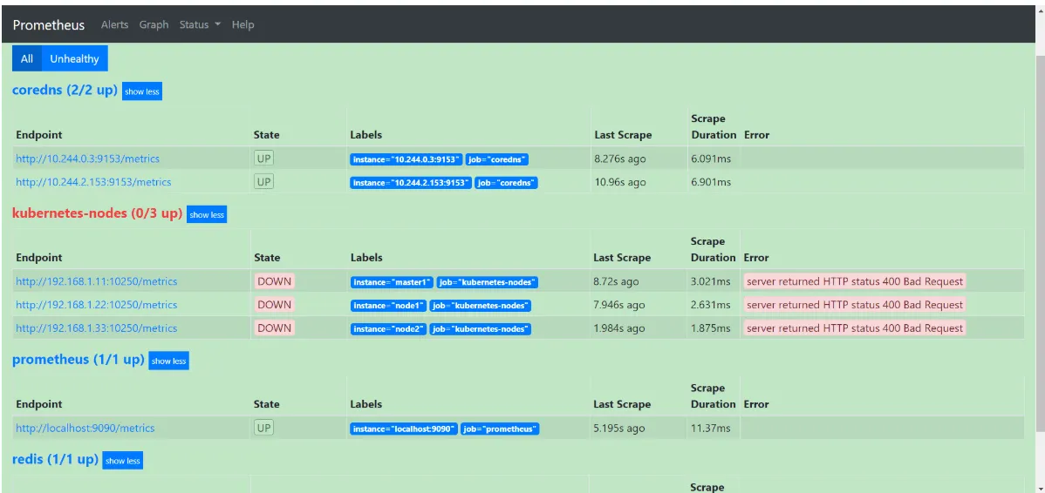
Task: Filter to Unhealthy targets only
Action: tap(75, 58)
